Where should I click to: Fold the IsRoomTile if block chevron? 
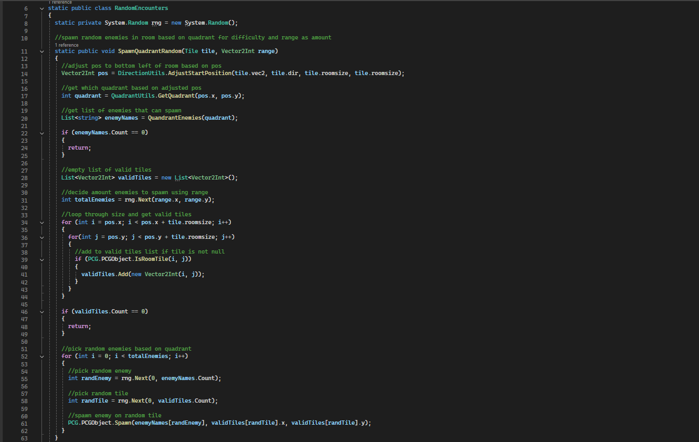(41, 259)
